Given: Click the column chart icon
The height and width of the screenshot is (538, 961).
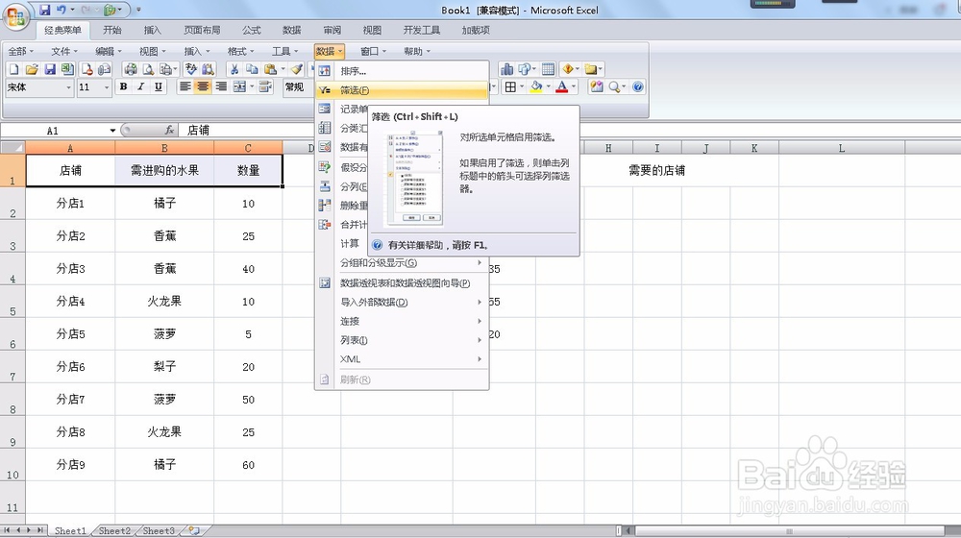Looking at the screenshot, I should [506, 69].
